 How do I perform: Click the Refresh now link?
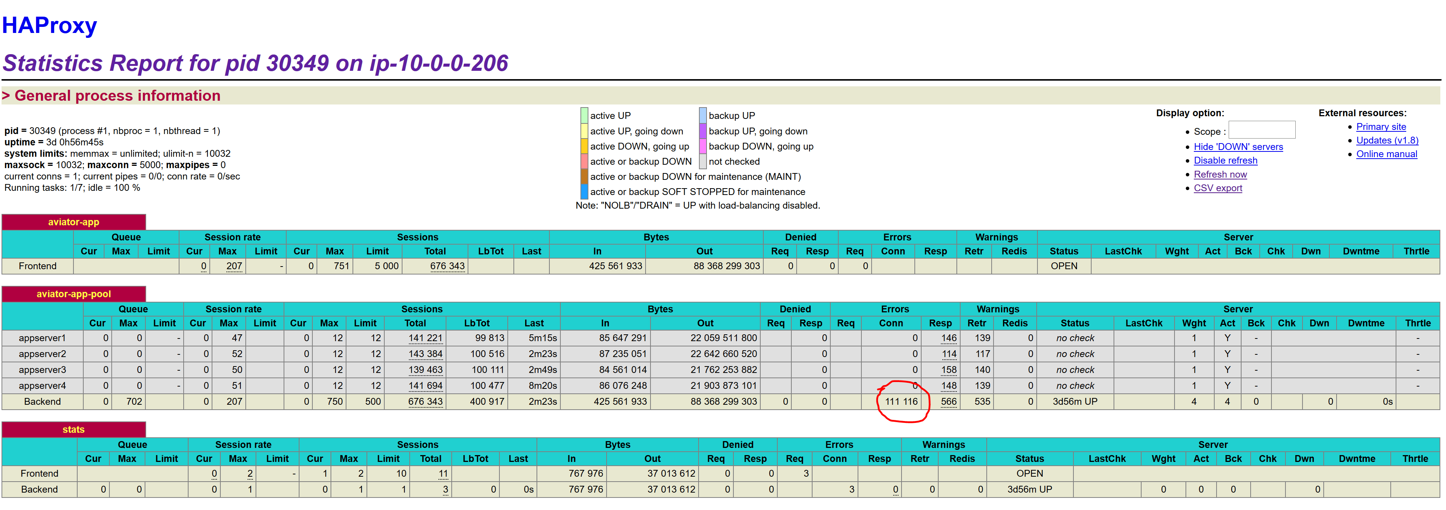point(1220,175)
